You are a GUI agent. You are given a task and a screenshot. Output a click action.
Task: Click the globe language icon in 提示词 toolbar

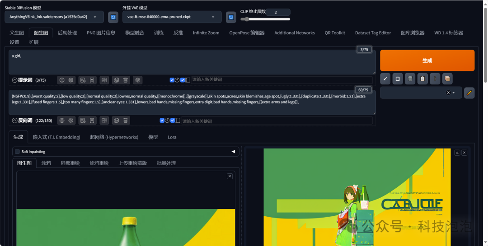click(62, 80)
